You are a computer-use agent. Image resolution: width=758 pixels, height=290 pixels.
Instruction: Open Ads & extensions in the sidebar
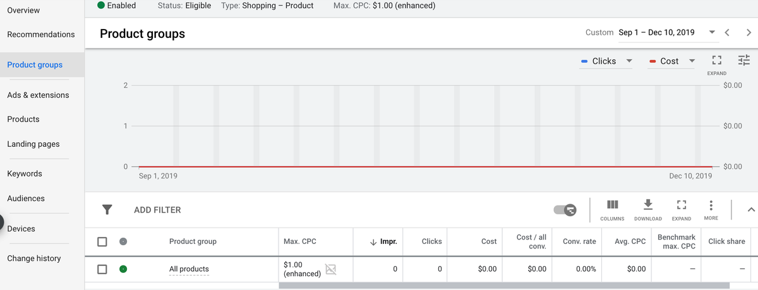38,95
